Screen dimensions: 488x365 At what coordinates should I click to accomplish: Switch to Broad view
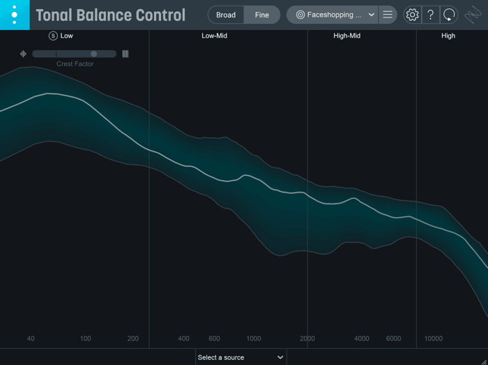point(226,15)
